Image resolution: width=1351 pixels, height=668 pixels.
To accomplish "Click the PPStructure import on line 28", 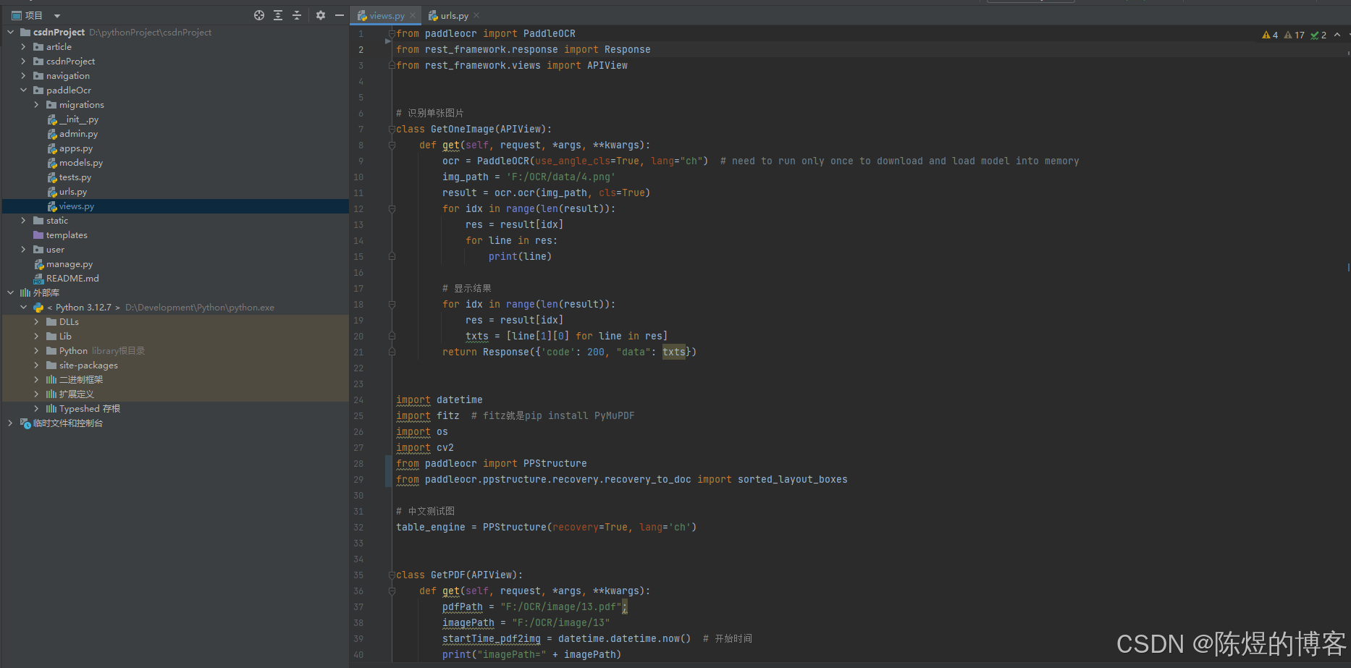I will pyautogui.click(x=555, y=463).
